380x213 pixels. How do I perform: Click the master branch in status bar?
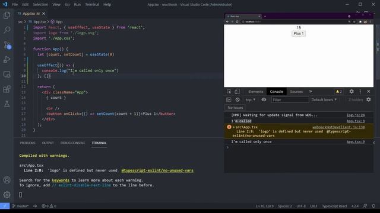tap(20, 206)
